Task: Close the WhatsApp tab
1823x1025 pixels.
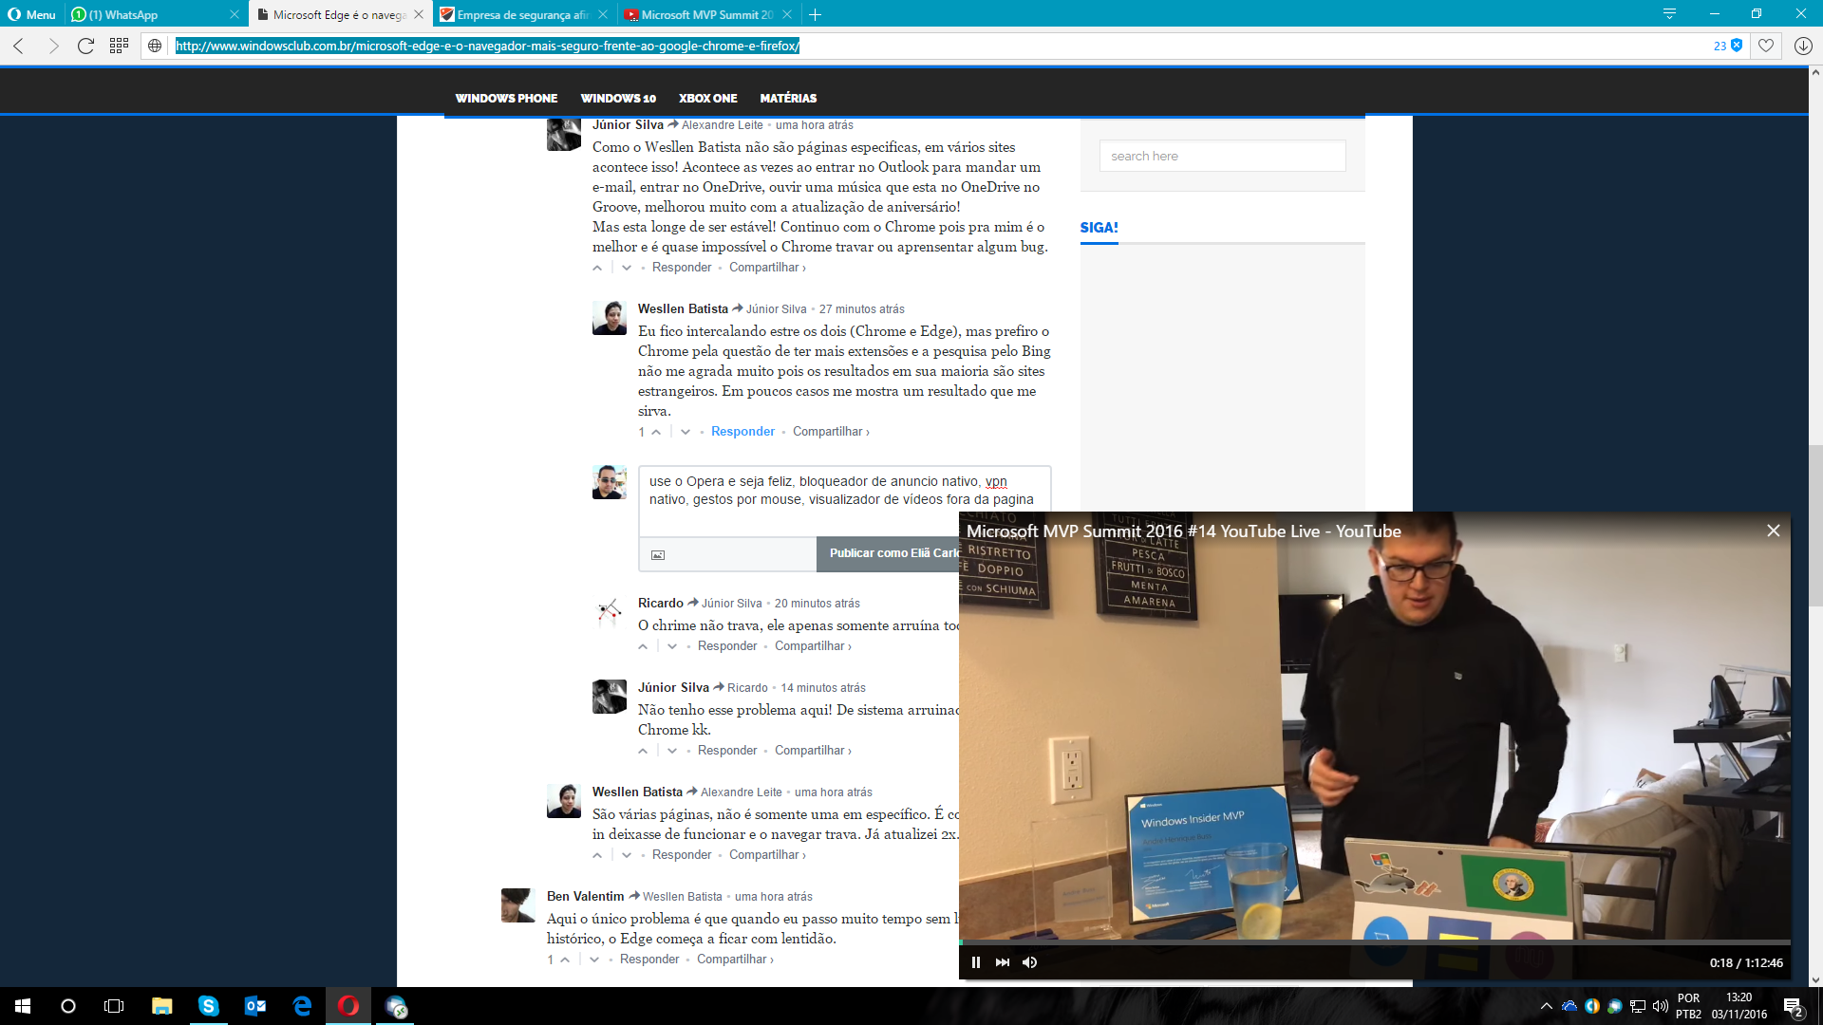Action: point(235,14)
